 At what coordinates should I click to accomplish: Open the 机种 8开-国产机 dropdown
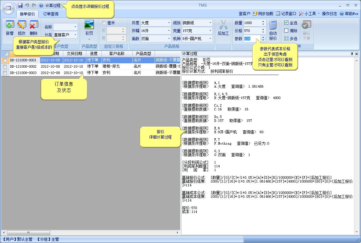coord(210,39)
